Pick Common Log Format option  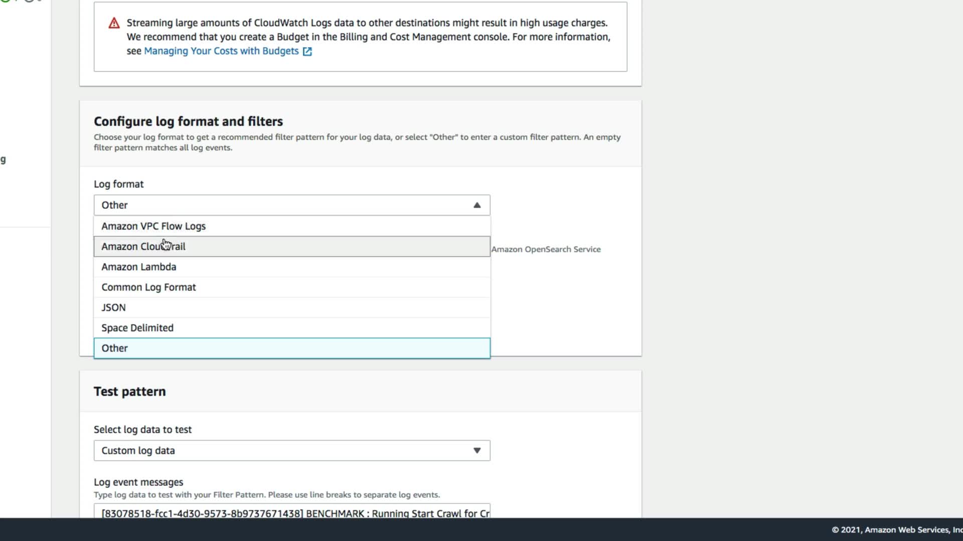pyautogui.click(x=148, y=288)
